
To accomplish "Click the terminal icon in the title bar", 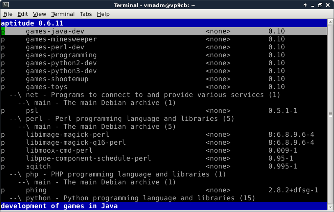I will (x=5, y=5).
